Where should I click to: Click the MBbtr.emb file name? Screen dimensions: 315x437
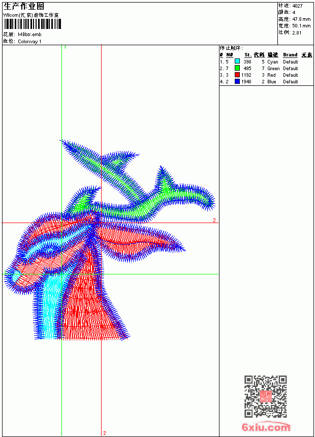[29, 35]
